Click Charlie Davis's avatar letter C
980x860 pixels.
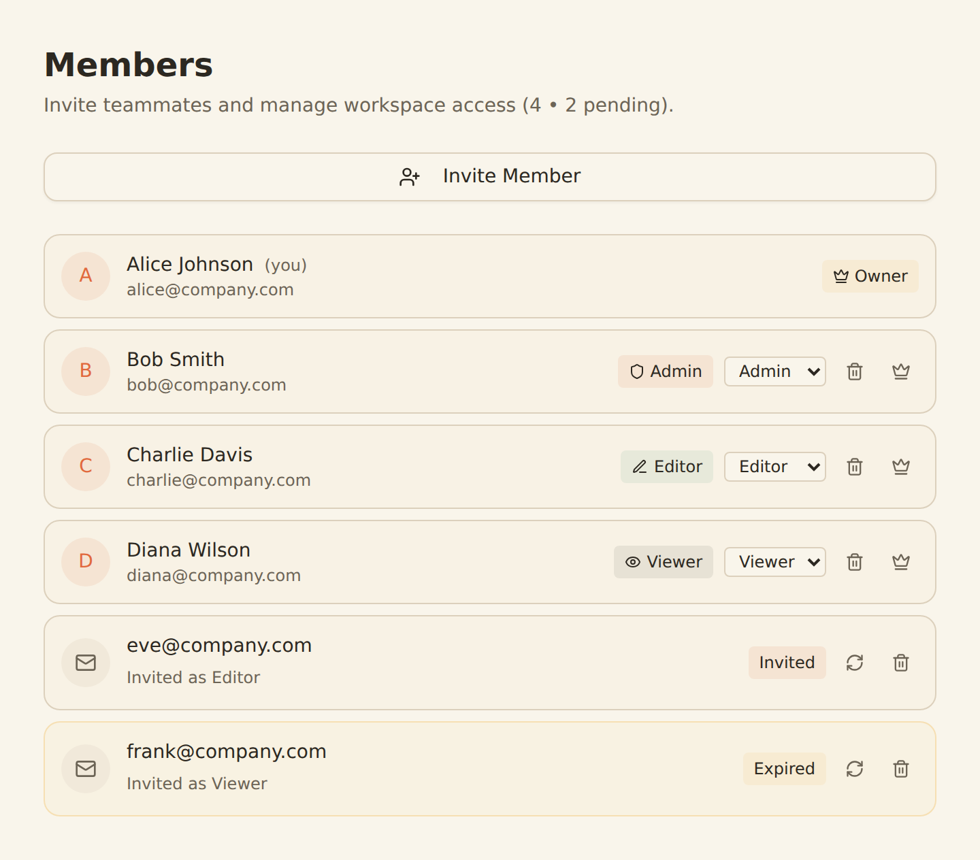tap(86, 466)
